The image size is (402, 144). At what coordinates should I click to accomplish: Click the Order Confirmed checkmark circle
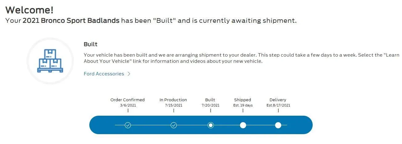[128, 125]
